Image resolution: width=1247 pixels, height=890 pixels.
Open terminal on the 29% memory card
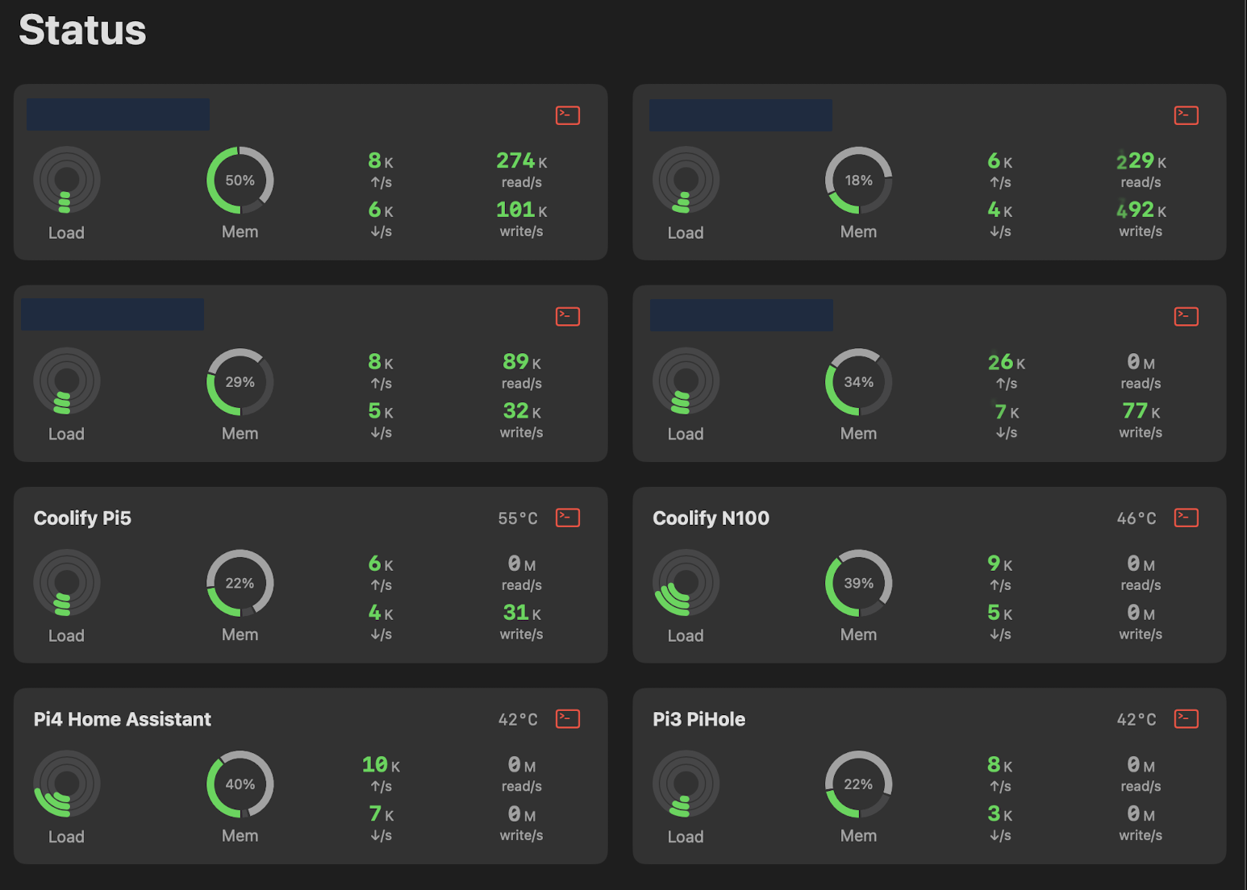point(568,316)
